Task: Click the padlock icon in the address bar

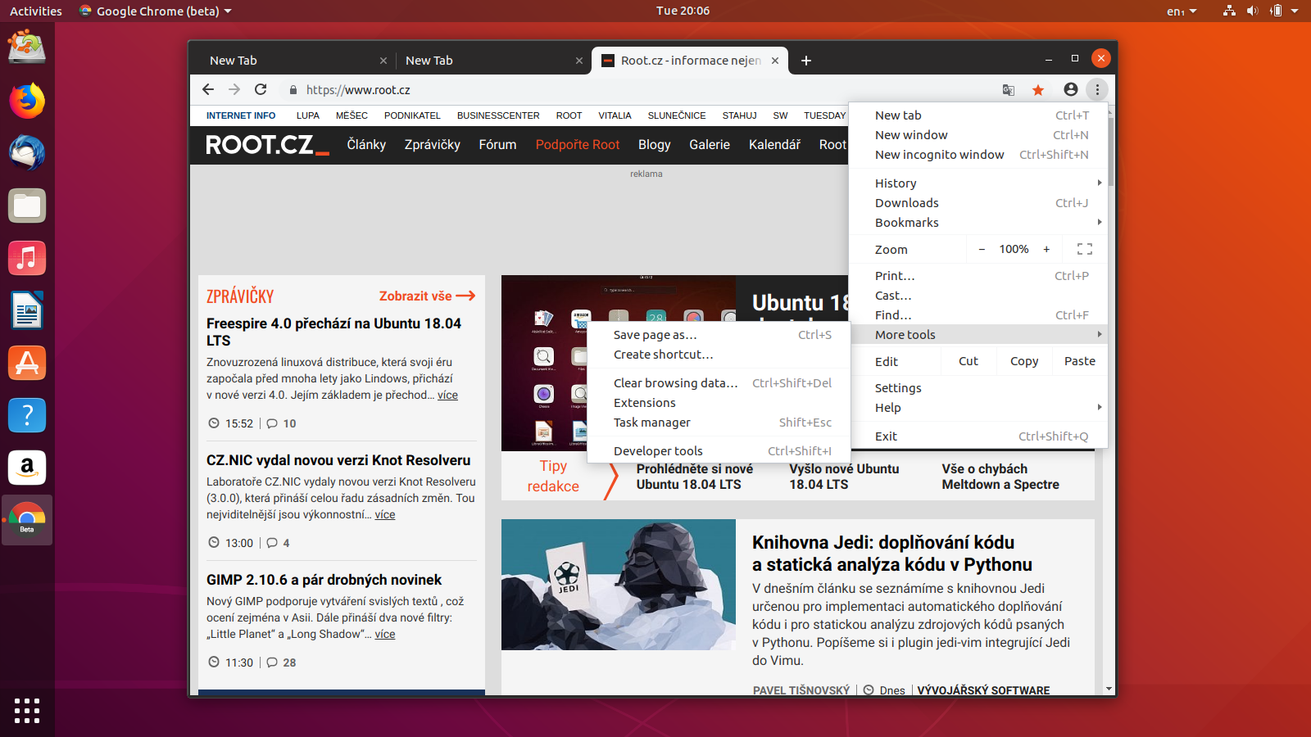Action: coord(293,90)
